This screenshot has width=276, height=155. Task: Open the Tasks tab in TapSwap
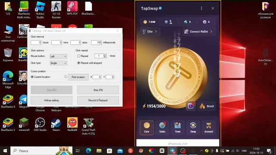point(162,127)
